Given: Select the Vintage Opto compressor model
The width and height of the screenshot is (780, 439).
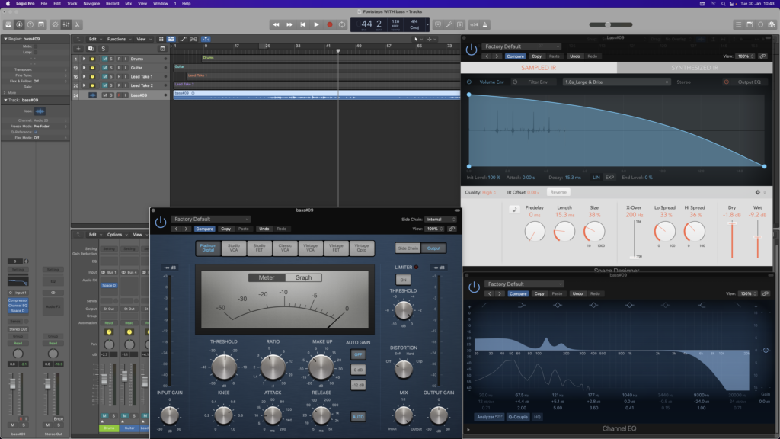Looking at the screenshot, I should [362, 248].
